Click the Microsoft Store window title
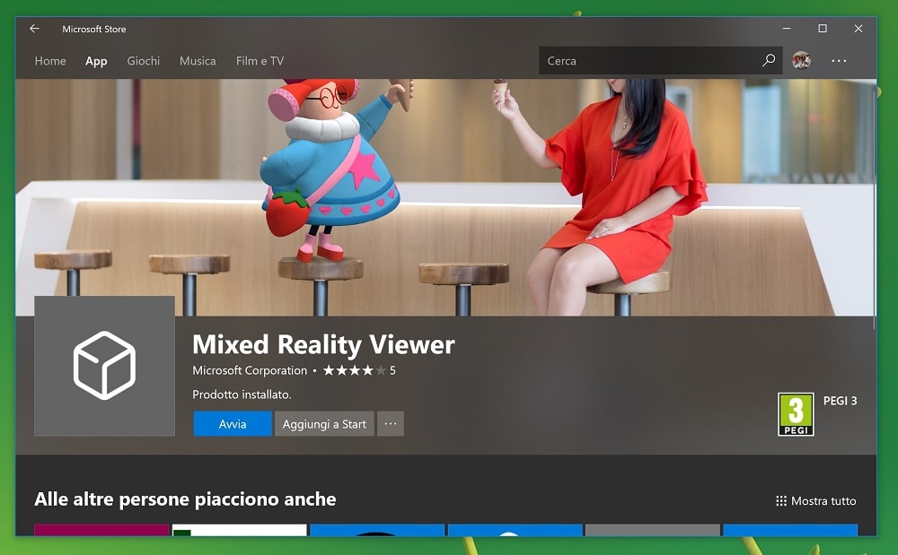898x555 pixels. [x=94, y=30]
